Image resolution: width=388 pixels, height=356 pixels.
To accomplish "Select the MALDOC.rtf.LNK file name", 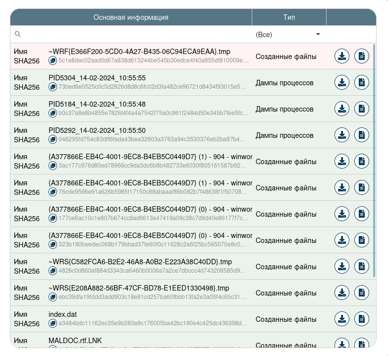I will pyautogui.click(x=73, y=341).
